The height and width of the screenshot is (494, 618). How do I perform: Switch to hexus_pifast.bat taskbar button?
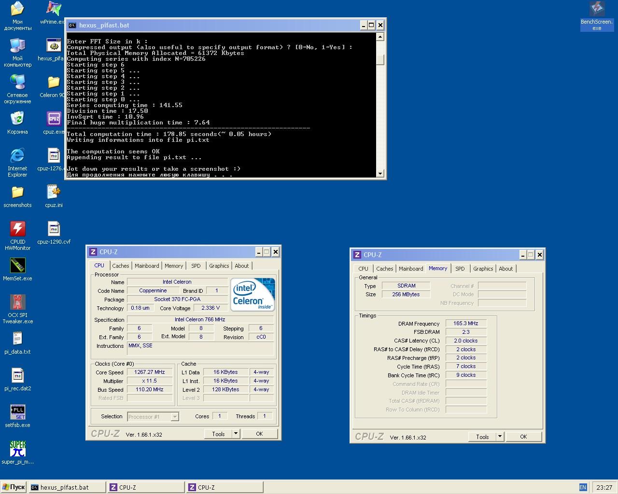click(67, 487)
